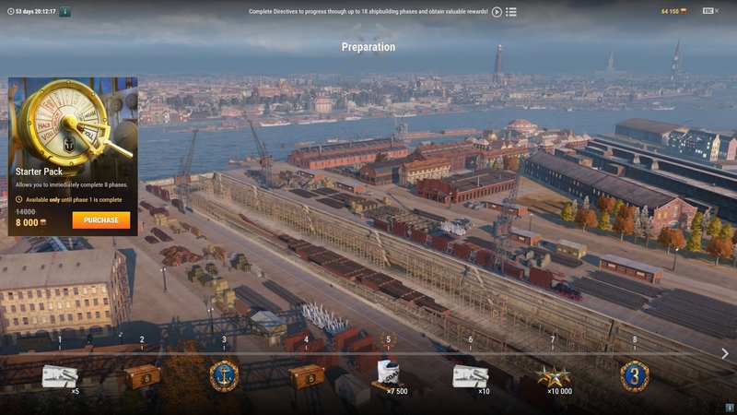
Task: Click phase 7 stars reward x10 000
Action: tap(553, 376)
